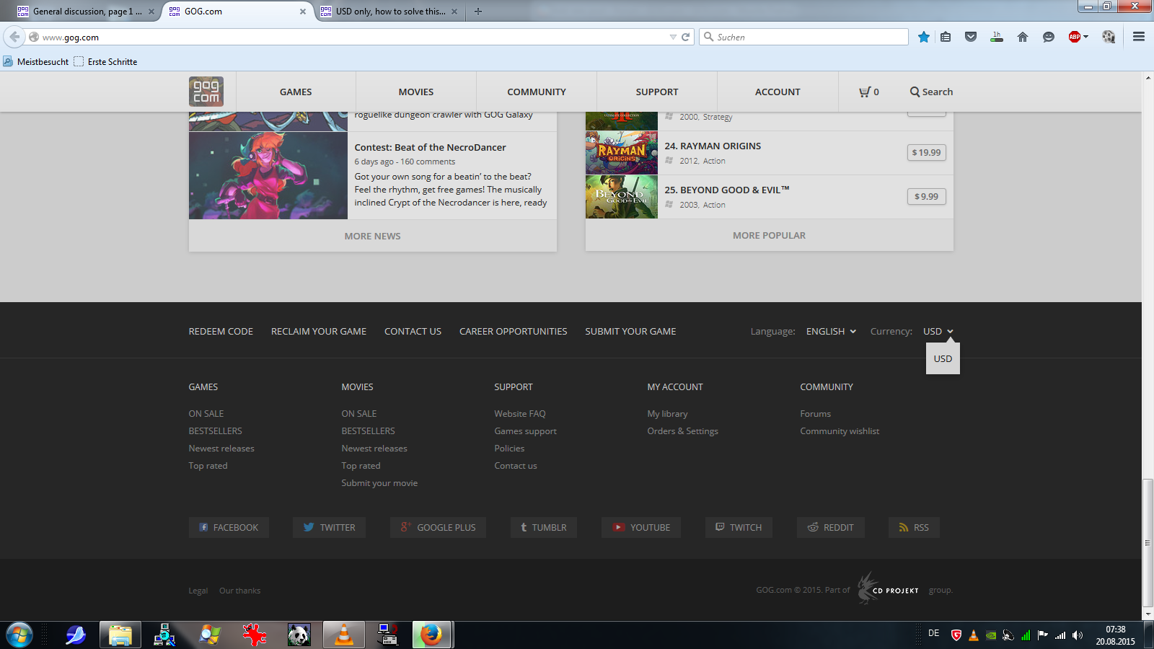
Task: Open the MOVIES menu in site header
Action: 416,92
